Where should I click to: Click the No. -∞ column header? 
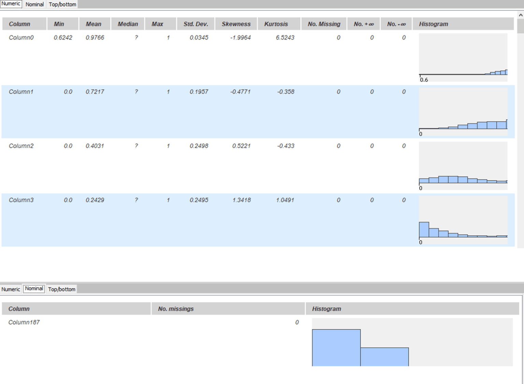coord(396,24)
